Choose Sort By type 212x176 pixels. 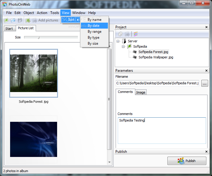click(94, 38)
